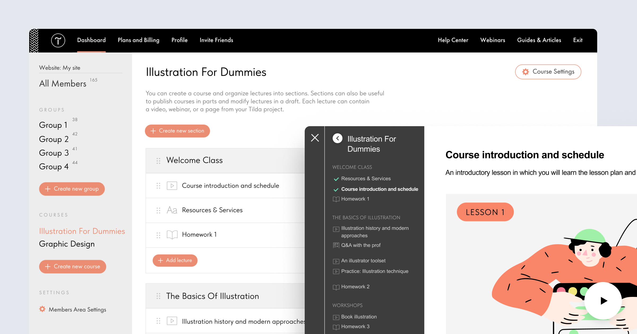Open Practice: Illustration technique lesson
Viewport: 637px width, 334px height.
tap(375, 271)
